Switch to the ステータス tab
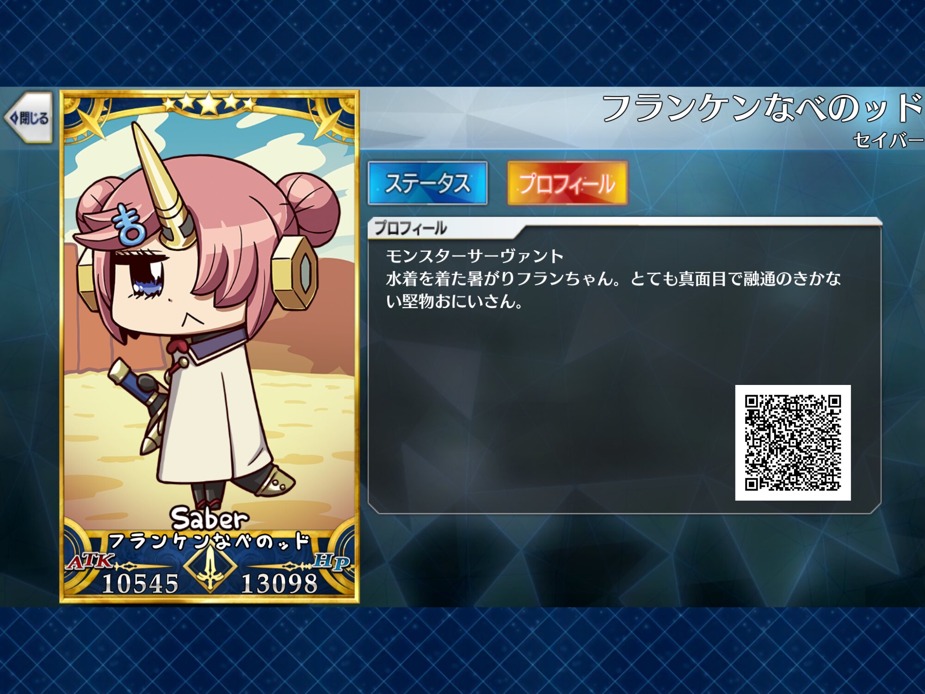Image resolution: width=925 pixels, height=694 pixels. (427, 183)
